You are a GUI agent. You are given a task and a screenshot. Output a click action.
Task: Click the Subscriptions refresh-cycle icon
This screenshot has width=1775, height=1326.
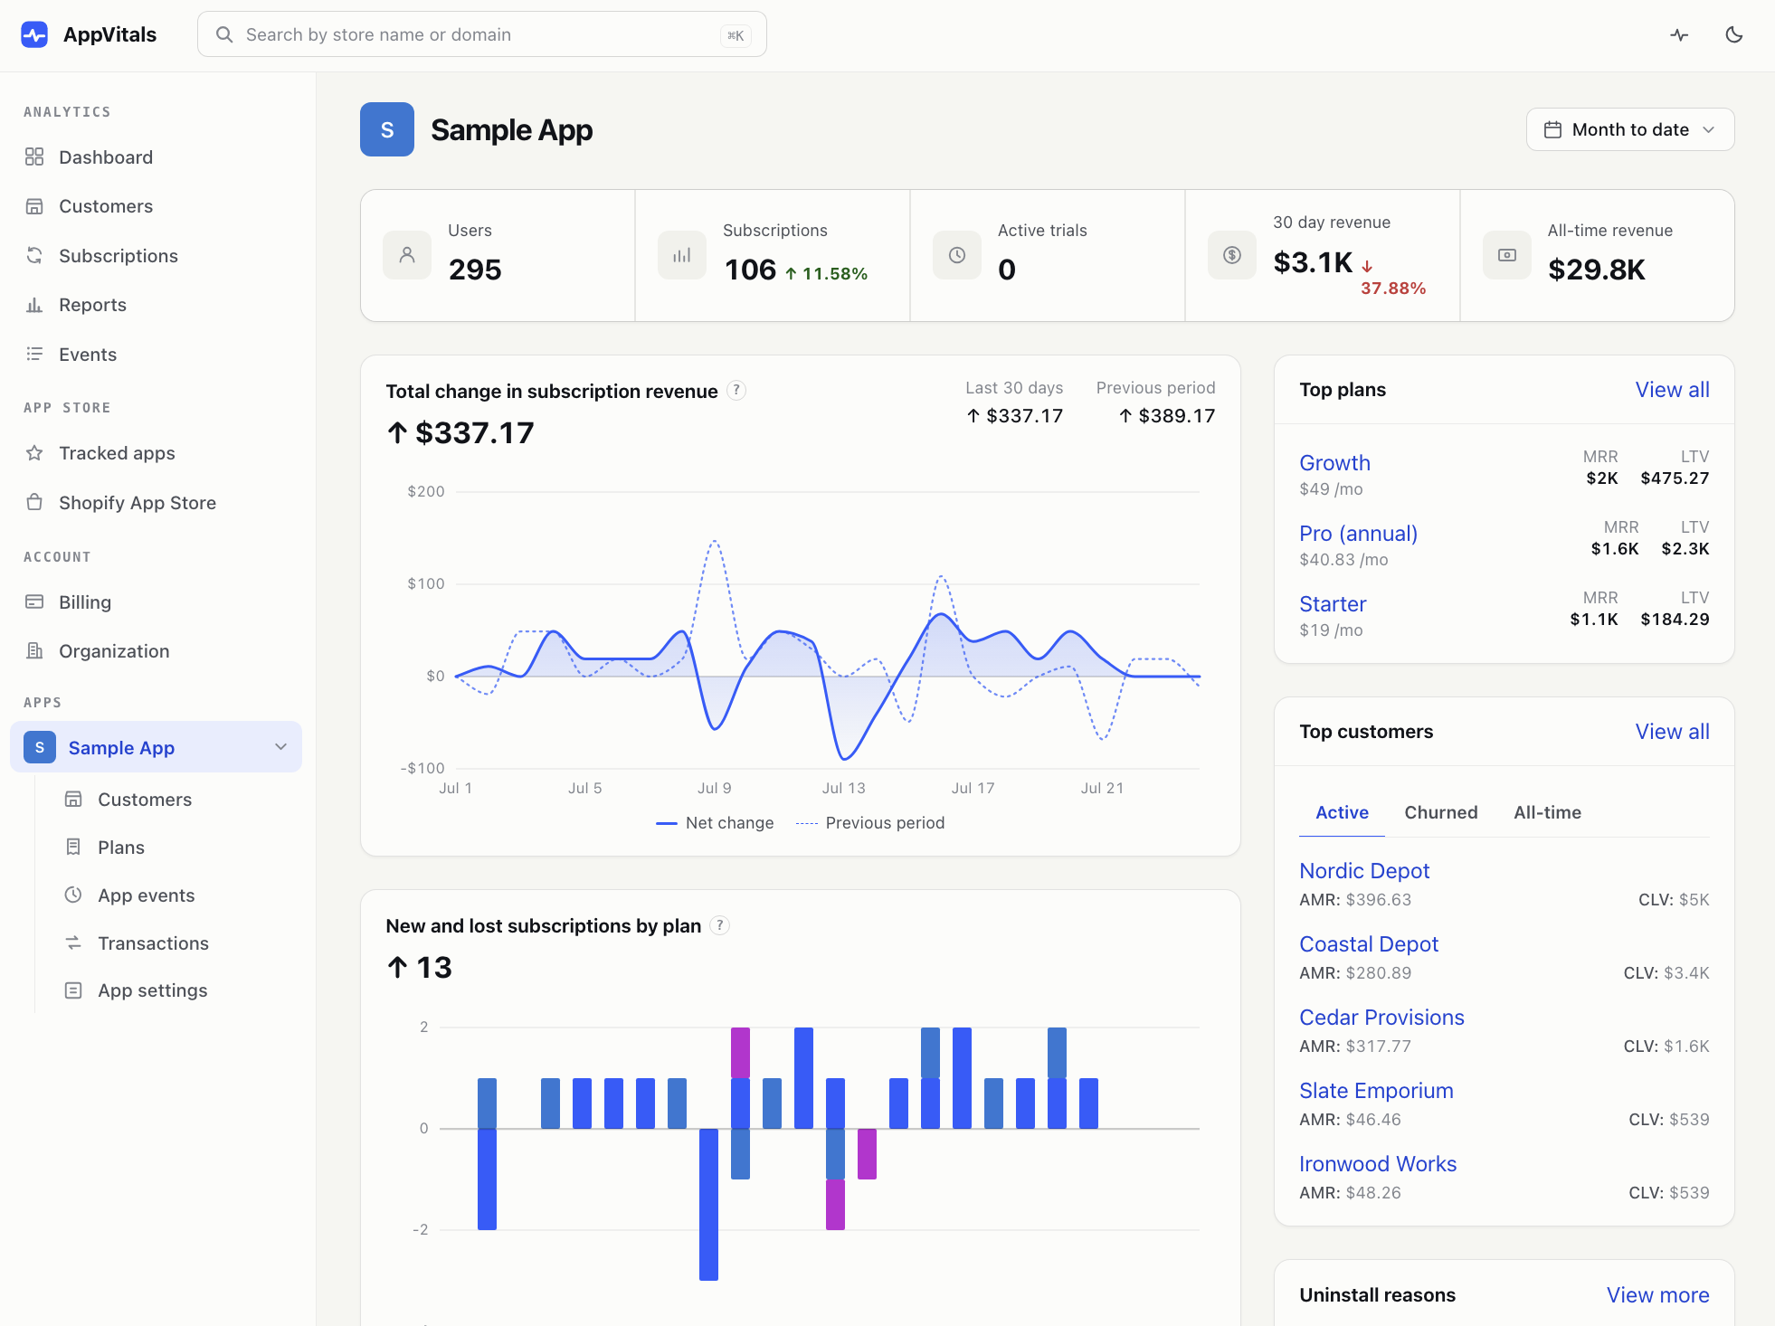coord(34,256)
